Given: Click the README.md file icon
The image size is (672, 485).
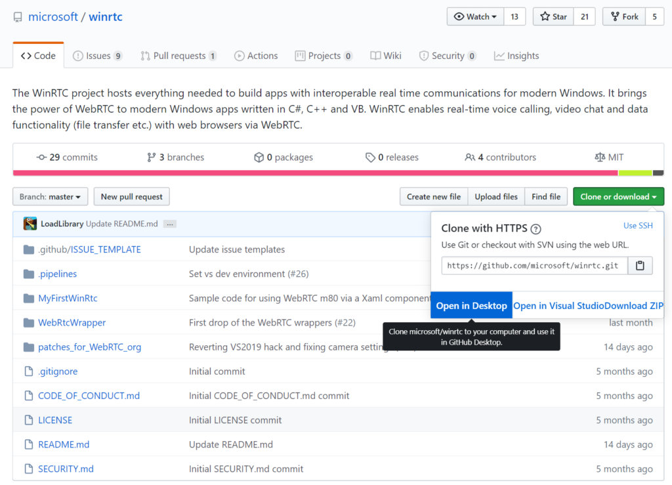Looking at the screenshot, I should [29, 445].
